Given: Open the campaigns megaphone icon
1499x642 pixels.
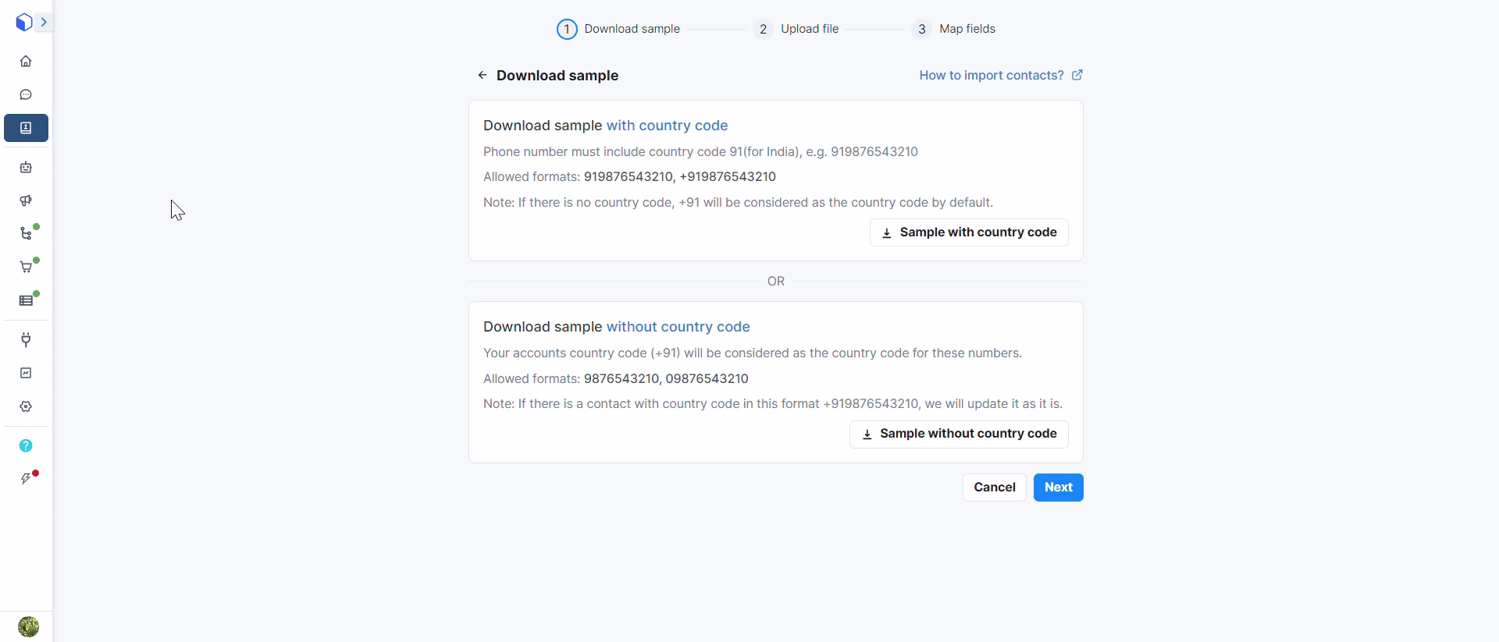Looking at the screenshot, I should tap(26, 200).
